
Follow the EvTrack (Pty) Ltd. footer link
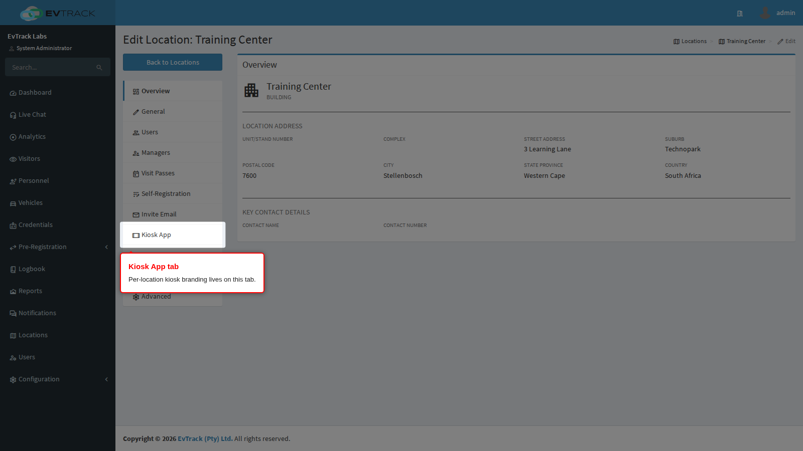[205, 439]
